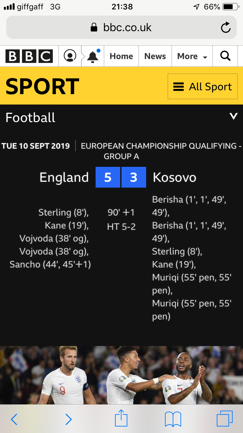Tap the England 5 score box
This screenshot has width=243, height=433.
pos(108,177)
